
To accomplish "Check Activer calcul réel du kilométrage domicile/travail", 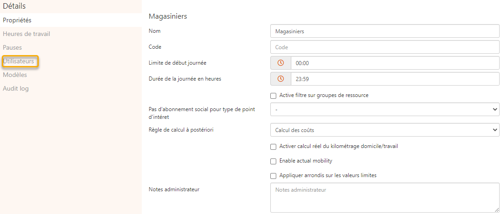I will [274, 147].
